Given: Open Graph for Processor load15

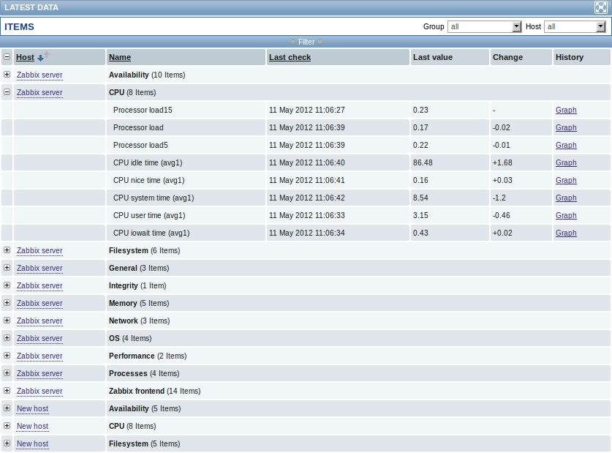Looking at the screenshot, I should click(566, 110).
